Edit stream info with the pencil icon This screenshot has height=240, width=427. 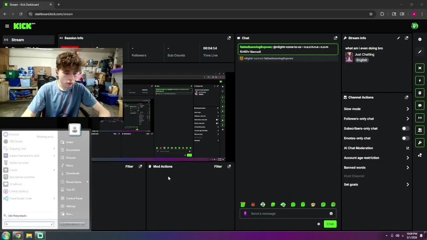tap(398, 38)
